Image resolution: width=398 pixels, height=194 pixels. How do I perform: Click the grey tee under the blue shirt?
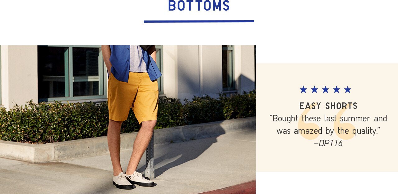138,58
